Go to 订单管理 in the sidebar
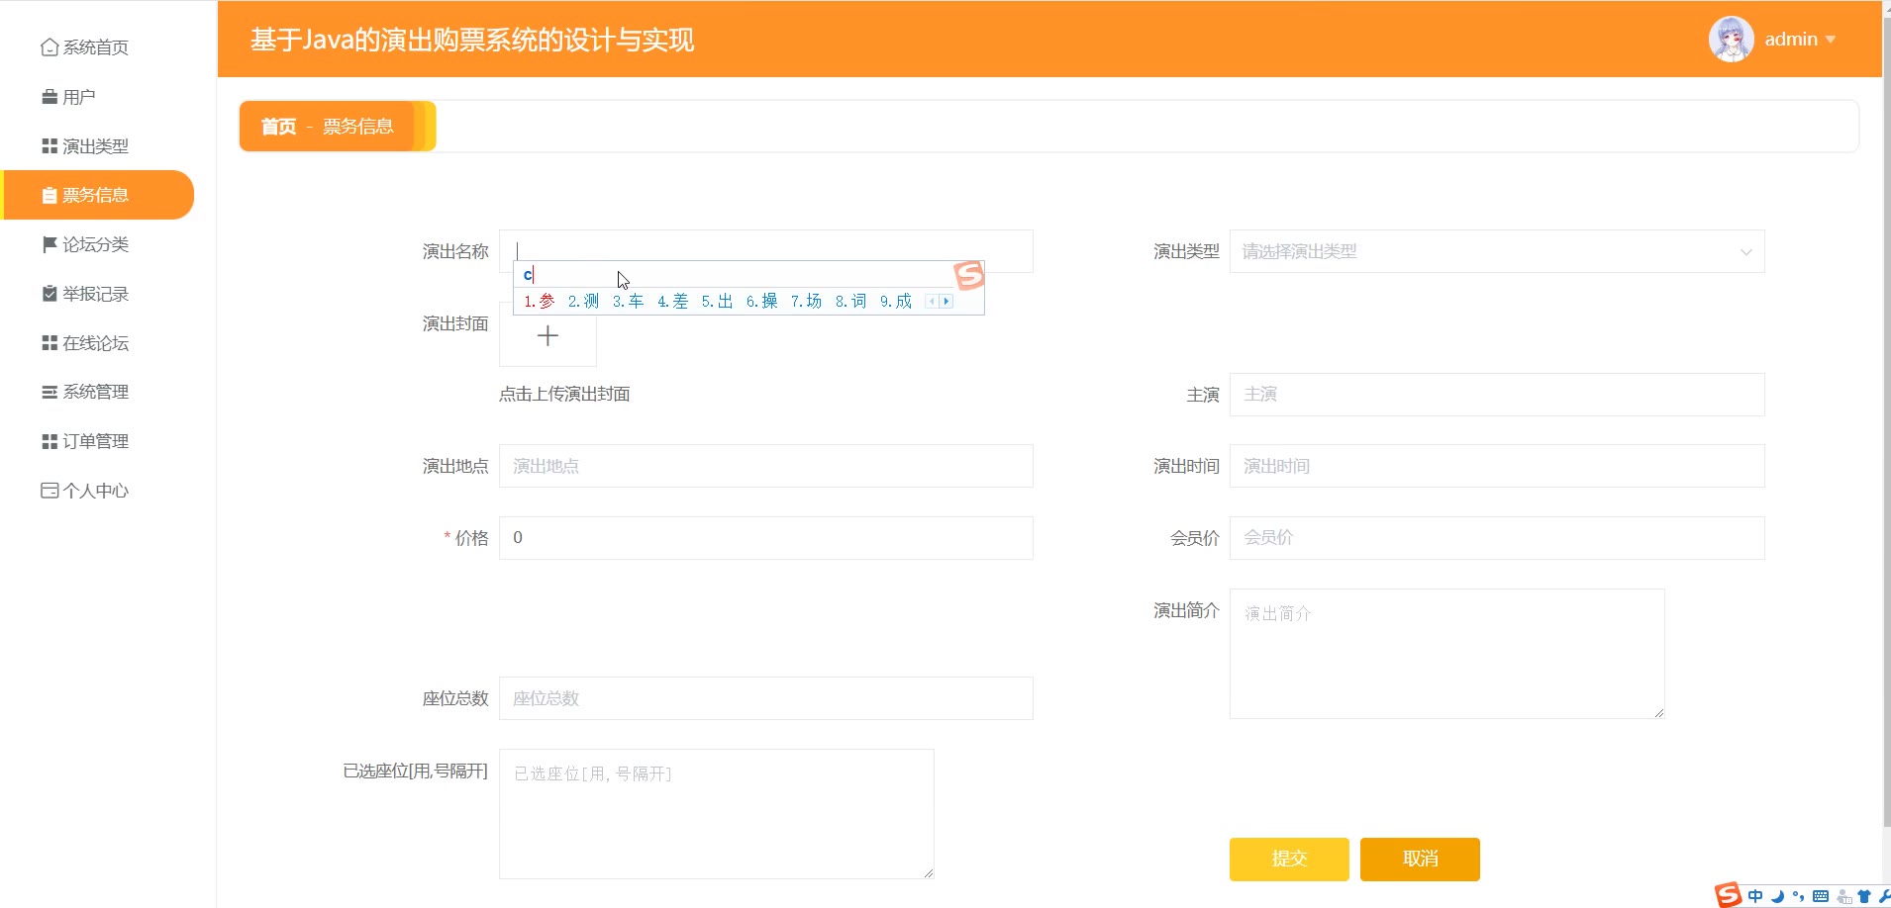Viewport: 1891px width, 908px height. (x=95, y=441)
